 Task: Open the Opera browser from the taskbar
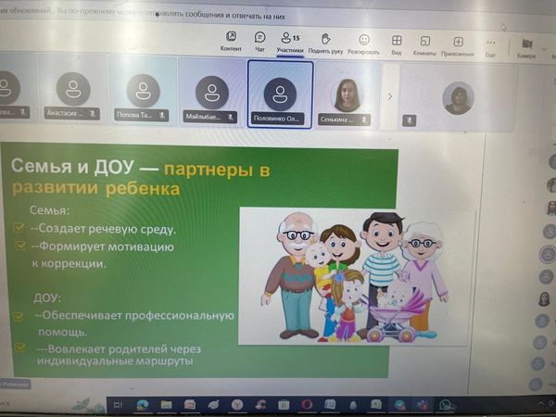[306, 404]
